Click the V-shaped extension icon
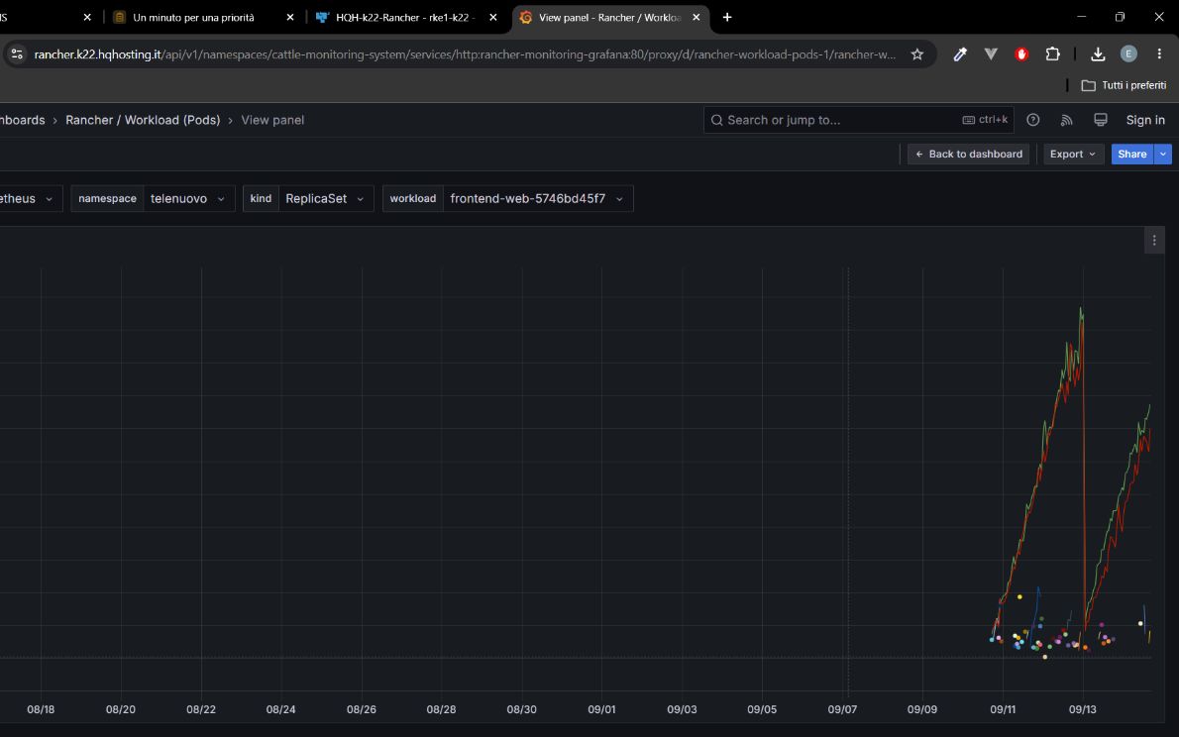This screenshot has width=1179, height=737. 991,54
